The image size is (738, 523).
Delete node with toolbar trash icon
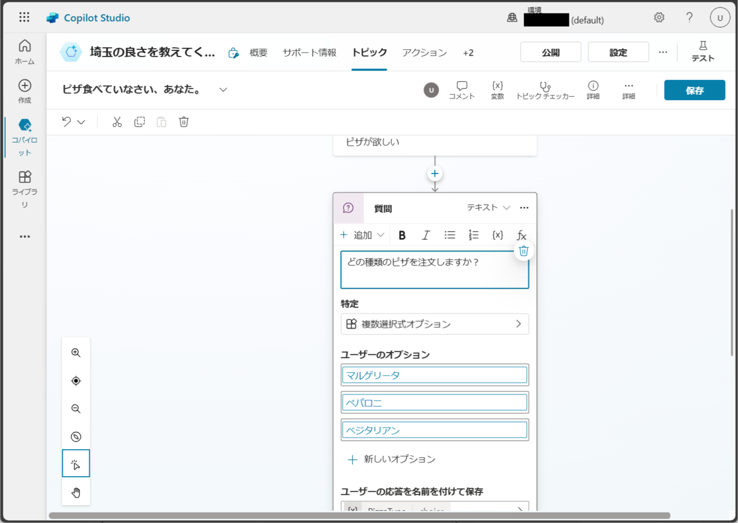point(183,122)
